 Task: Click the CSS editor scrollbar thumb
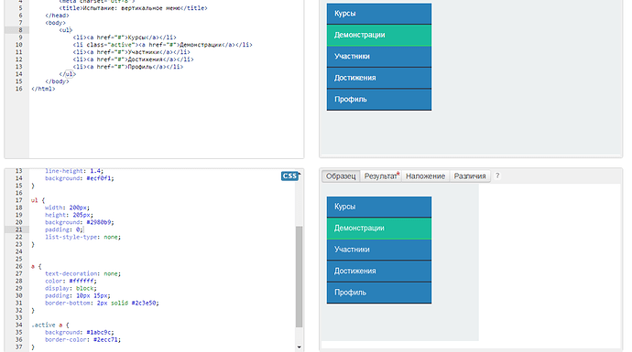coord(300,277)
